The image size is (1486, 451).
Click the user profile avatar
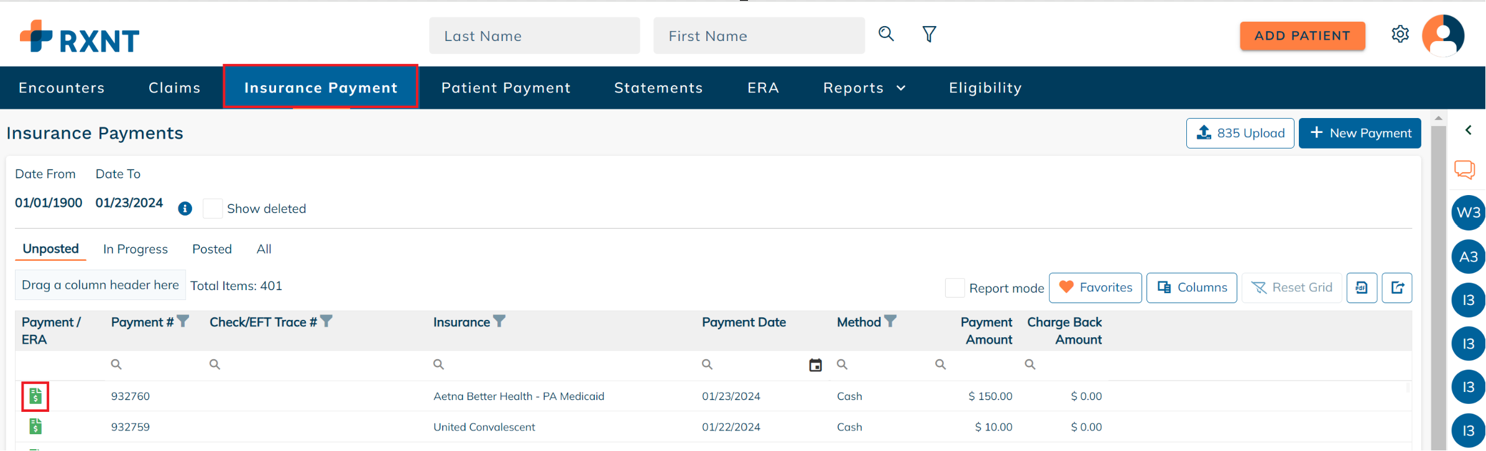[x=1442, y=35]
